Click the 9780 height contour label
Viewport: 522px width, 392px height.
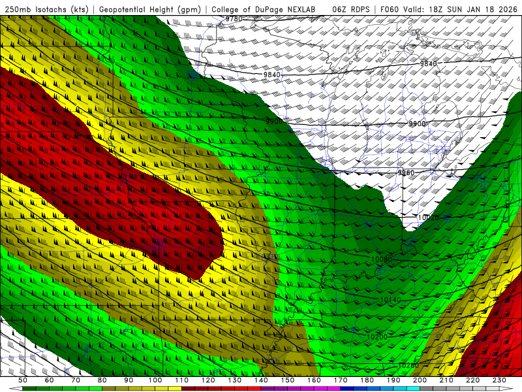tap(234, 19)
